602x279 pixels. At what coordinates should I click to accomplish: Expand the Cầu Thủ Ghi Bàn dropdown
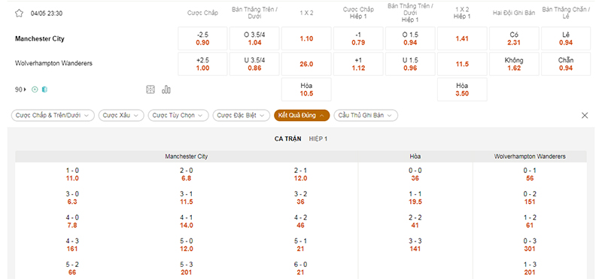pos(366,115)
